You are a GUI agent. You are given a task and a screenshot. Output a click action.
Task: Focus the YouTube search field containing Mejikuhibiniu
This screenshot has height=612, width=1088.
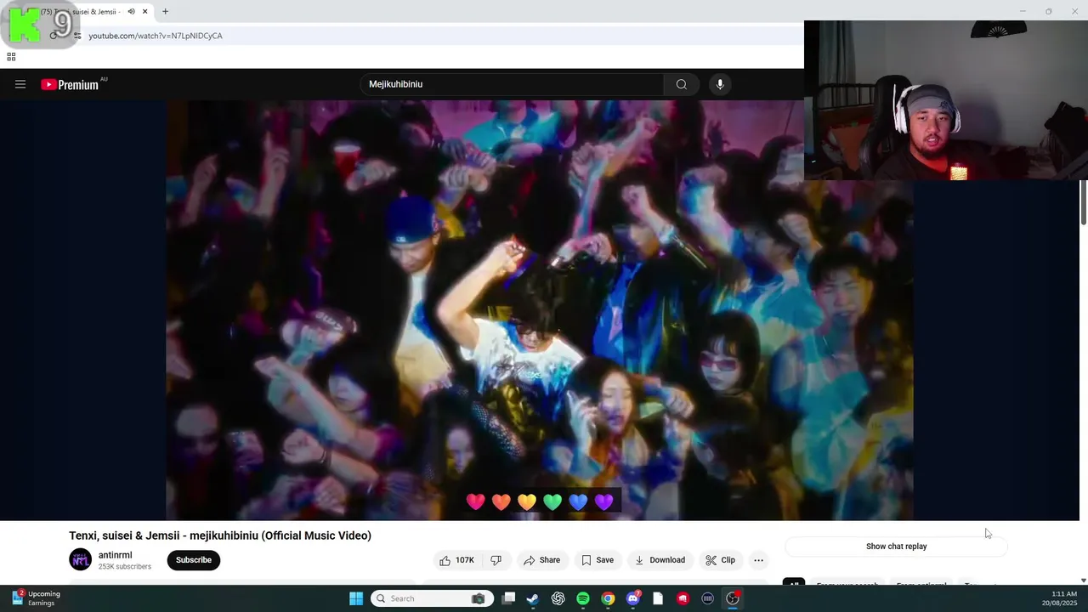(512, 84)
